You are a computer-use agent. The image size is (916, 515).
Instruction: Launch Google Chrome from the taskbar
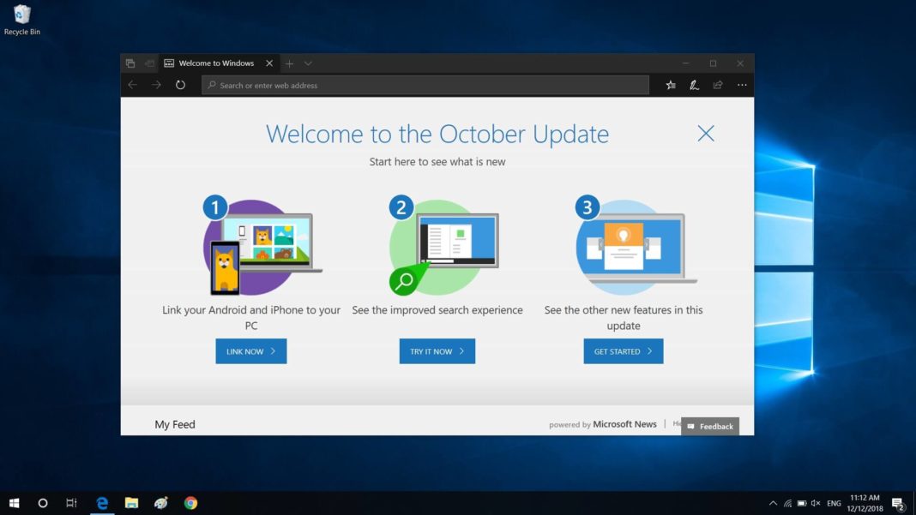tap(190, 503)
